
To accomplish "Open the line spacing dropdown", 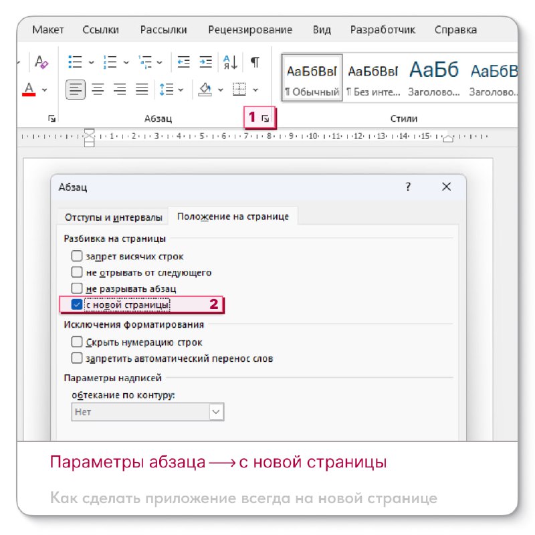I will pos(167,89).
